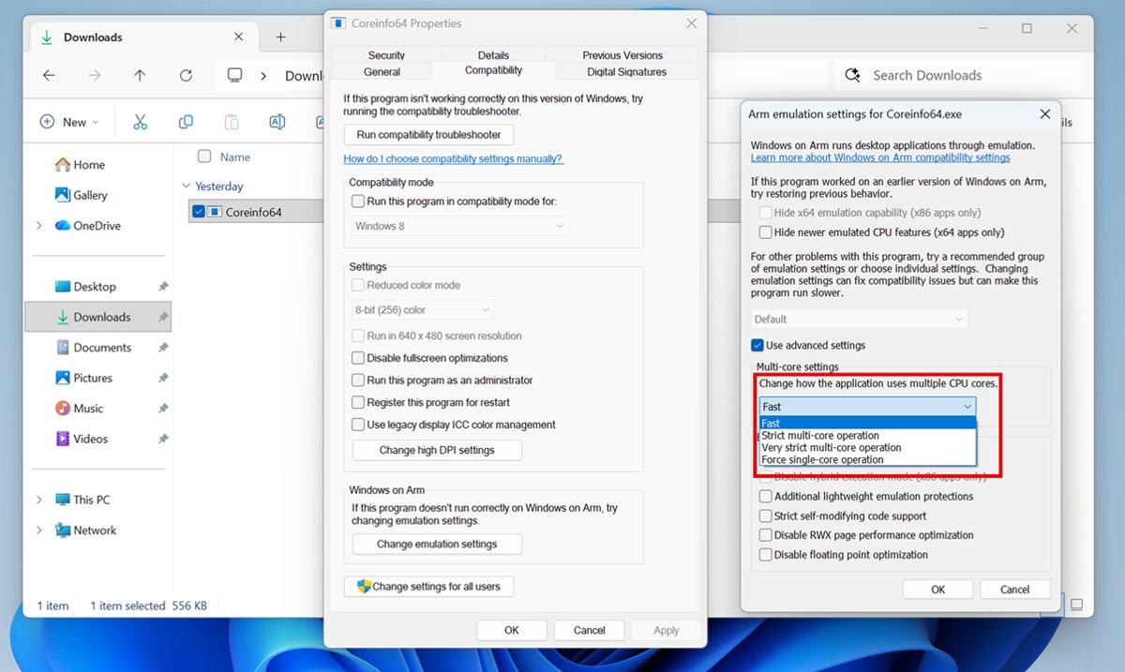
Task: Click Change high DPI settings button
Action: pos(437,451)
